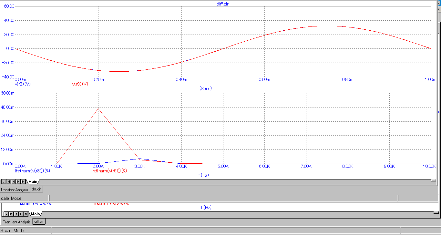Viewport: 441px width, 235px height.
Task: Click the 12.00m distortion axis value
Action: 8,150
